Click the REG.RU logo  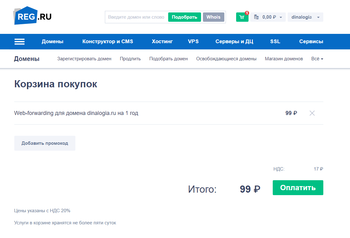[32, 16]
